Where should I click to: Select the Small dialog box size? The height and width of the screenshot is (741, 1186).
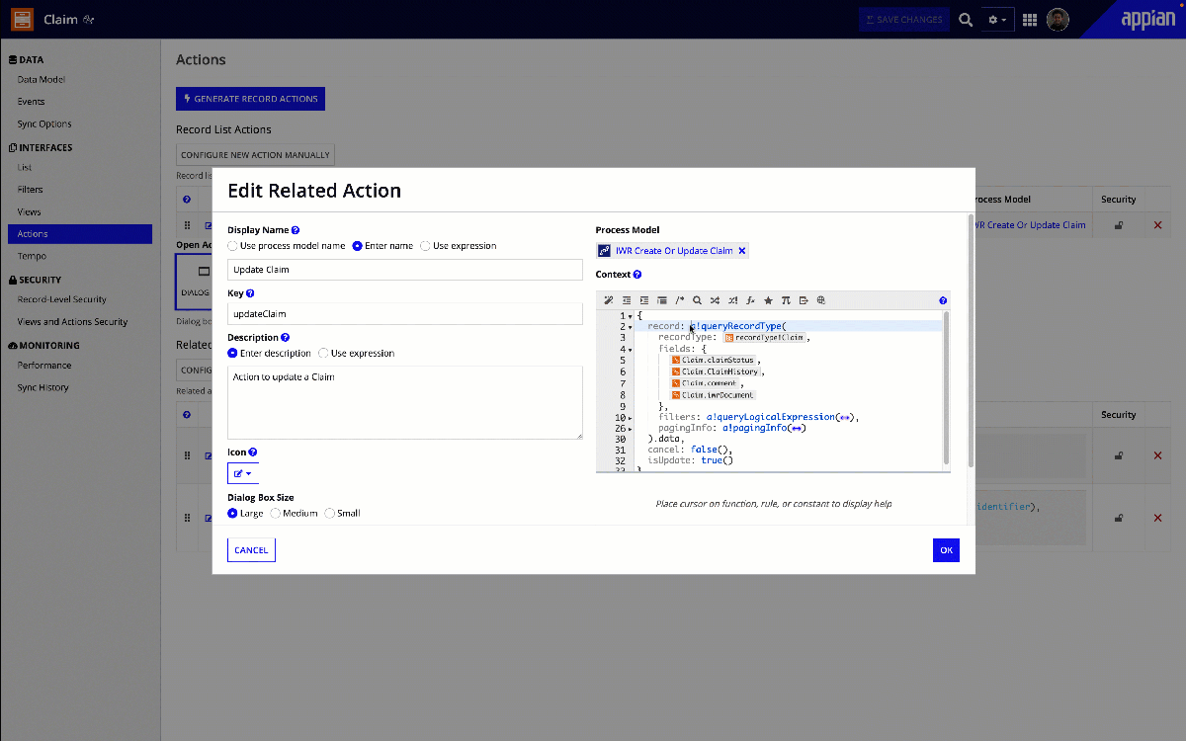point(330,514)
